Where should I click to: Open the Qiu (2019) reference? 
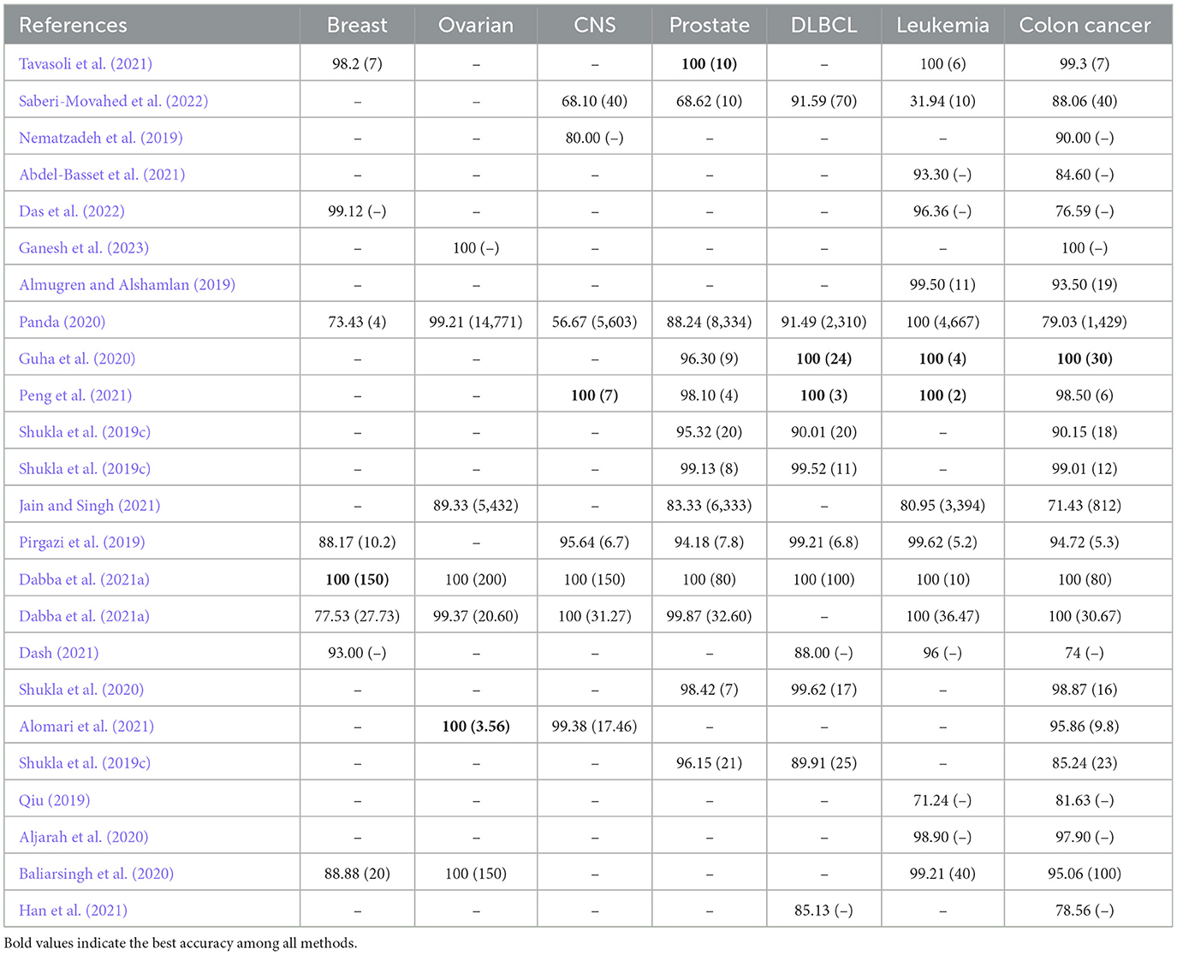tap(54, 801)
